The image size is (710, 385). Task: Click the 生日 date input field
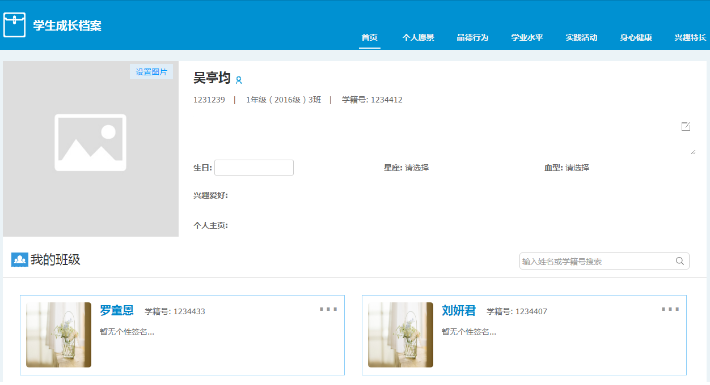pos(254,168)
